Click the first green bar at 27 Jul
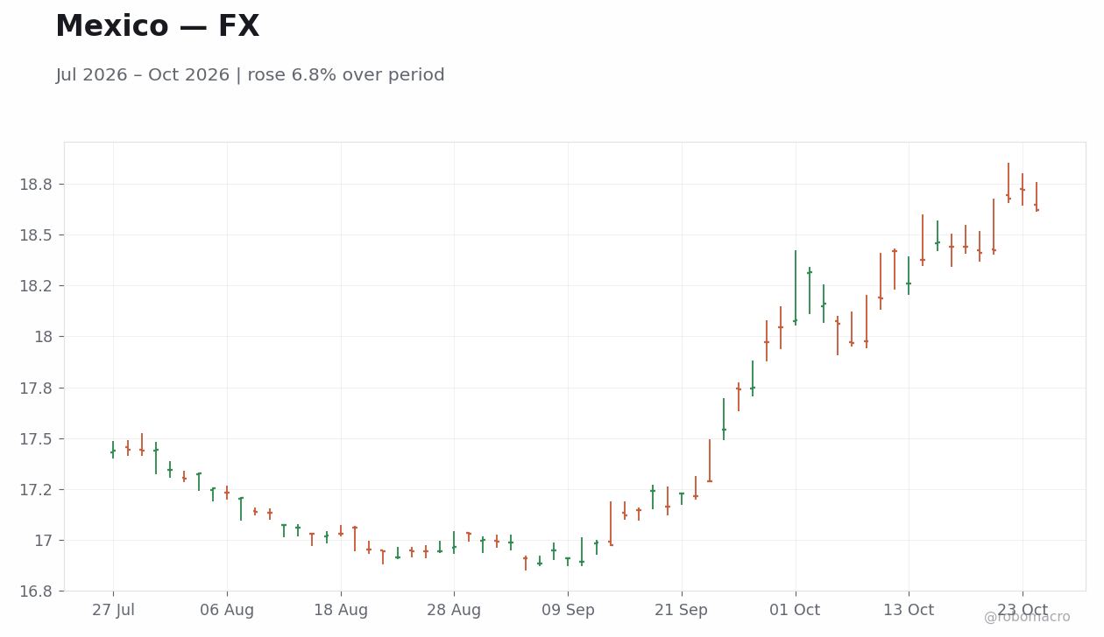Image resolution: width=1104 pixels, height=637 pixels. click(113, 450)
